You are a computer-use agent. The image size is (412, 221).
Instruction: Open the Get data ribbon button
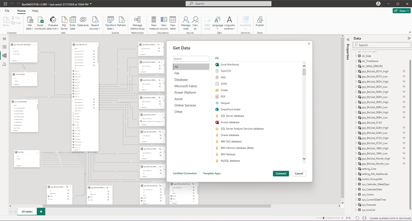tap(29, 23)
